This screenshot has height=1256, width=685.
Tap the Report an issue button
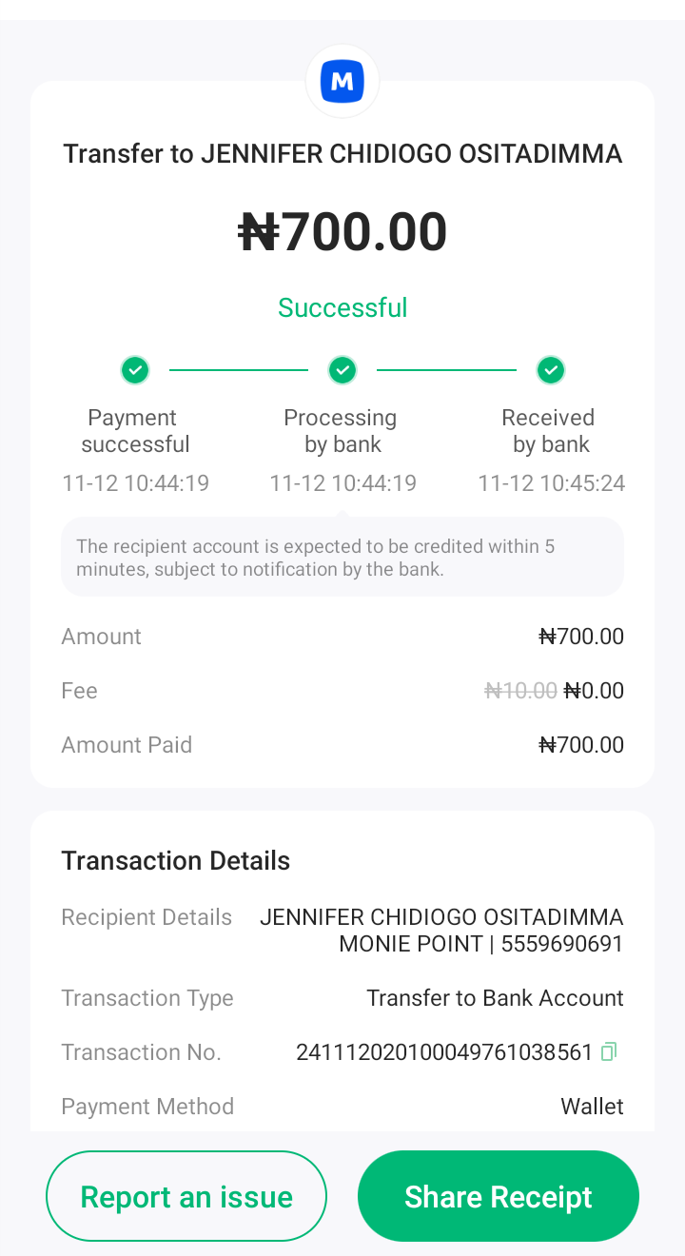coord(186,1196)
